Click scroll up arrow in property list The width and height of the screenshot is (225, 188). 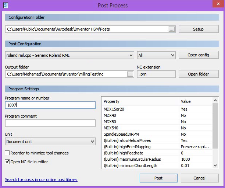point(215,100)
